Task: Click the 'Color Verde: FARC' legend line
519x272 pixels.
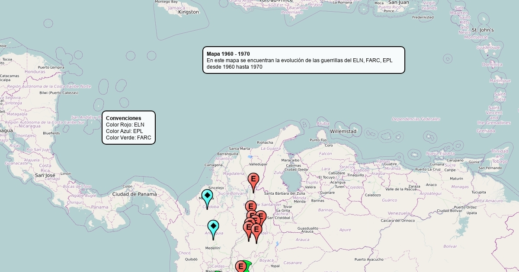Action: pos(128,138)
